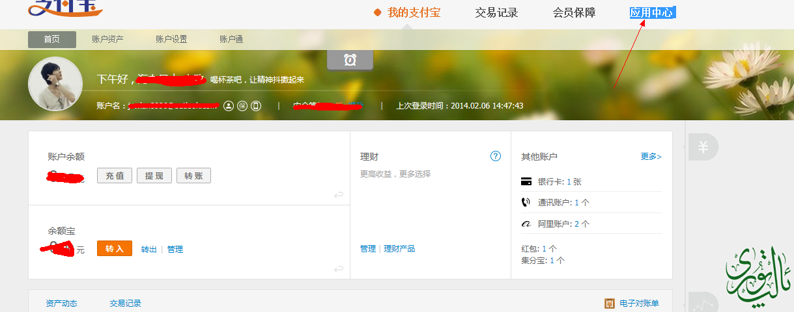Open 会员保障 in top navigation
Viewport: 794px width, 312px height.
coord(574,12)
